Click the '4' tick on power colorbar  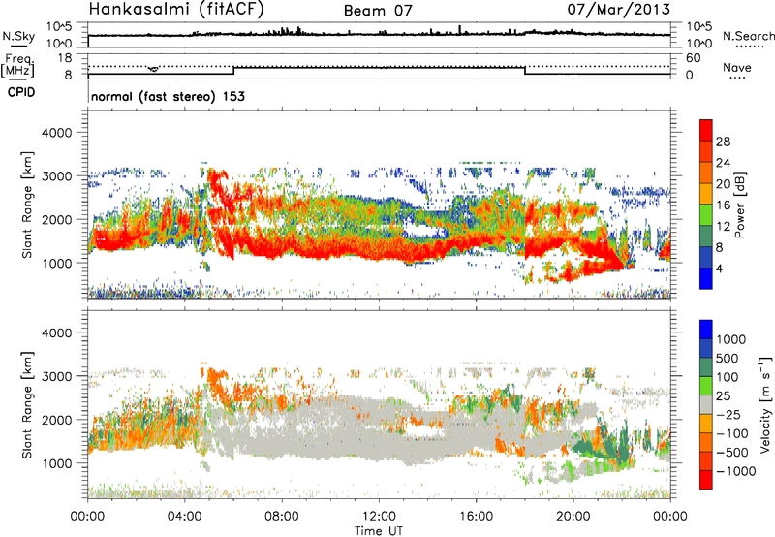719,269
